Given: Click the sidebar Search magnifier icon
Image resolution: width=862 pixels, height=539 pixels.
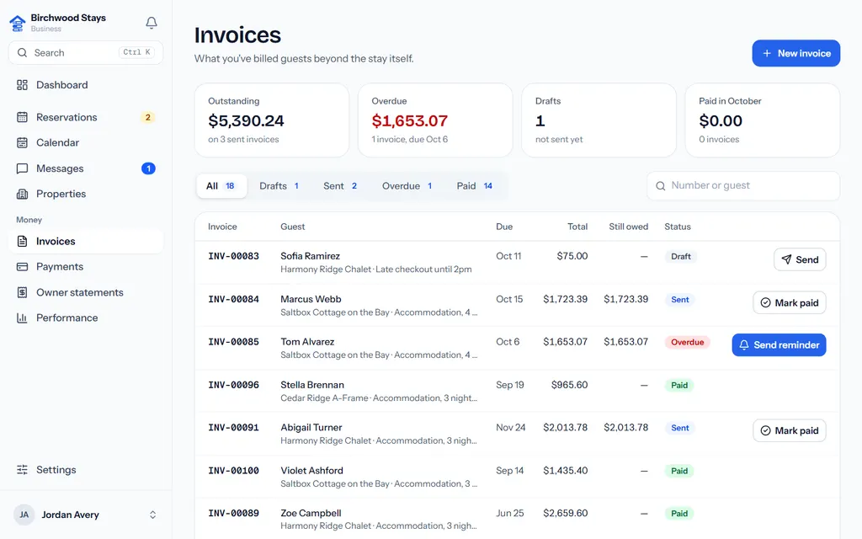Looking at the screenshot, I should pos(22,53).
